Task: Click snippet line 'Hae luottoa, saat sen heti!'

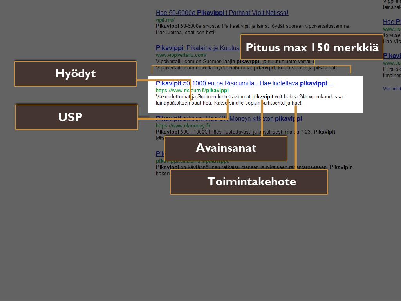Action: 186,33
